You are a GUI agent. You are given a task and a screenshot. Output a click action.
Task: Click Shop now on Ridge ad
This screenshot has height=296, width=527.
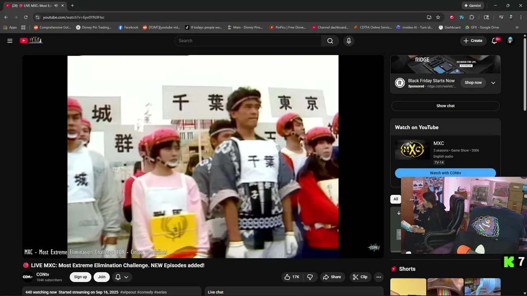(x=473, y=83)
